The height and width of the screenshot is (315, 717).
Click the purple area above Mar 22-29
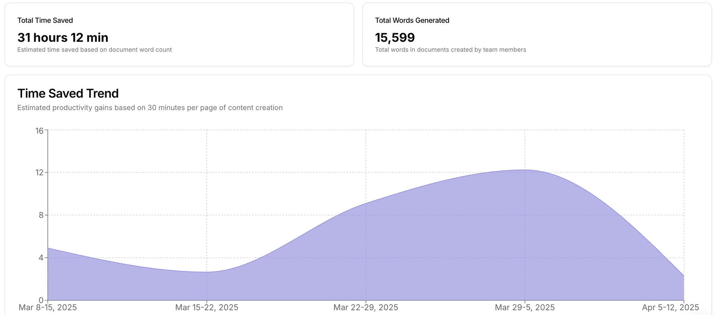pyautogui.click(x=366, y=252)
